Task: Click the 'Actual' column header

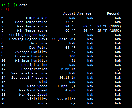Action: point(69,13)
